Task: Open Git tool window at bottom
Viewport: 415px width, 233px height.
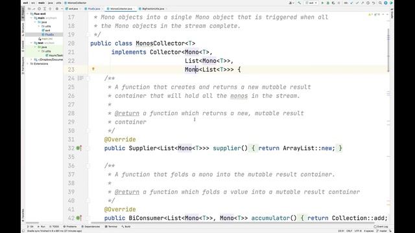Action: (30, 227)
